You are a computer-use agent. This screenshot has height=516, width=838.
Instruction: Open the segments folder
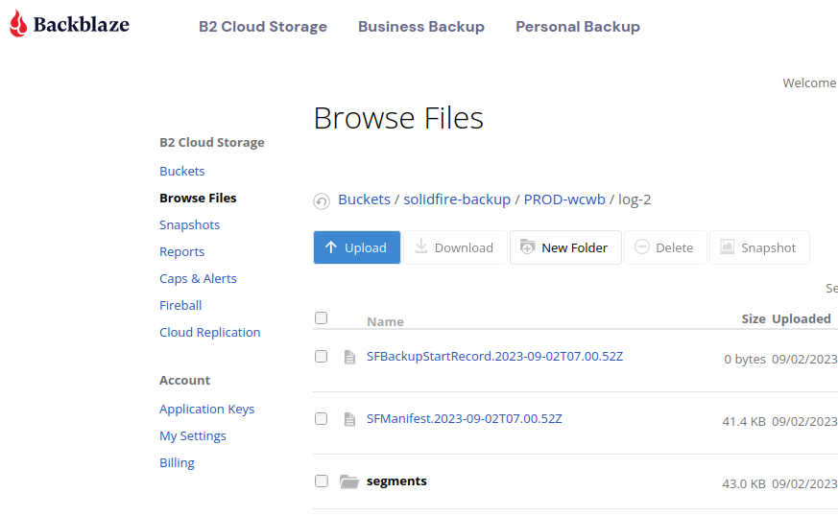(396, 481)
